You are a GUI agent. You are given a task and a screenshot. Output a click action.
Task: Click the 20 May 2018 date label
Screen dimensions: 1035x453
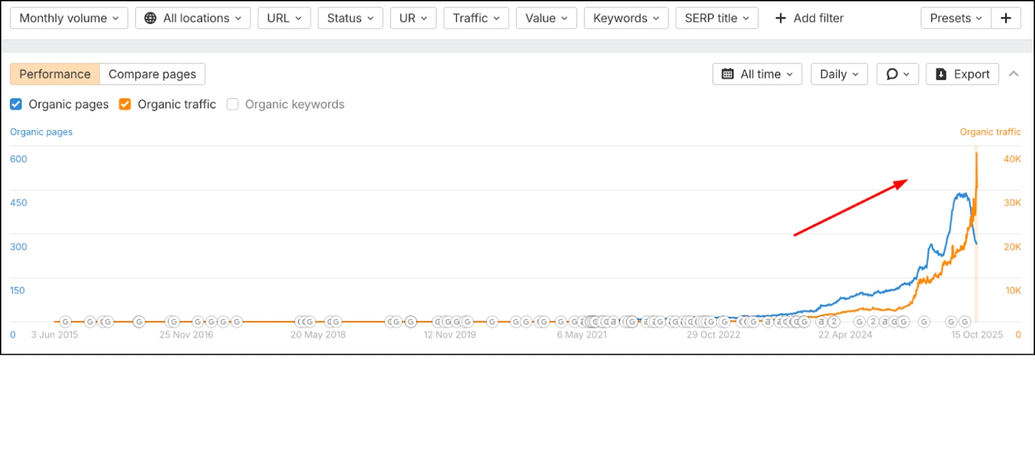tap(318, 335)
